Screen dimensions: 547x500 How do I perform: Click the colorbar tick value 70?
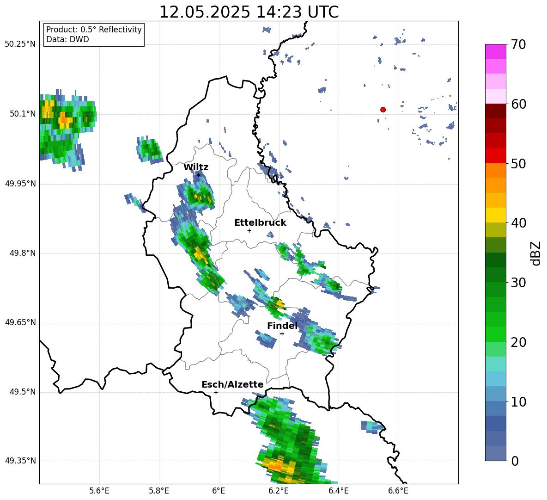click(x=518, y=45)
